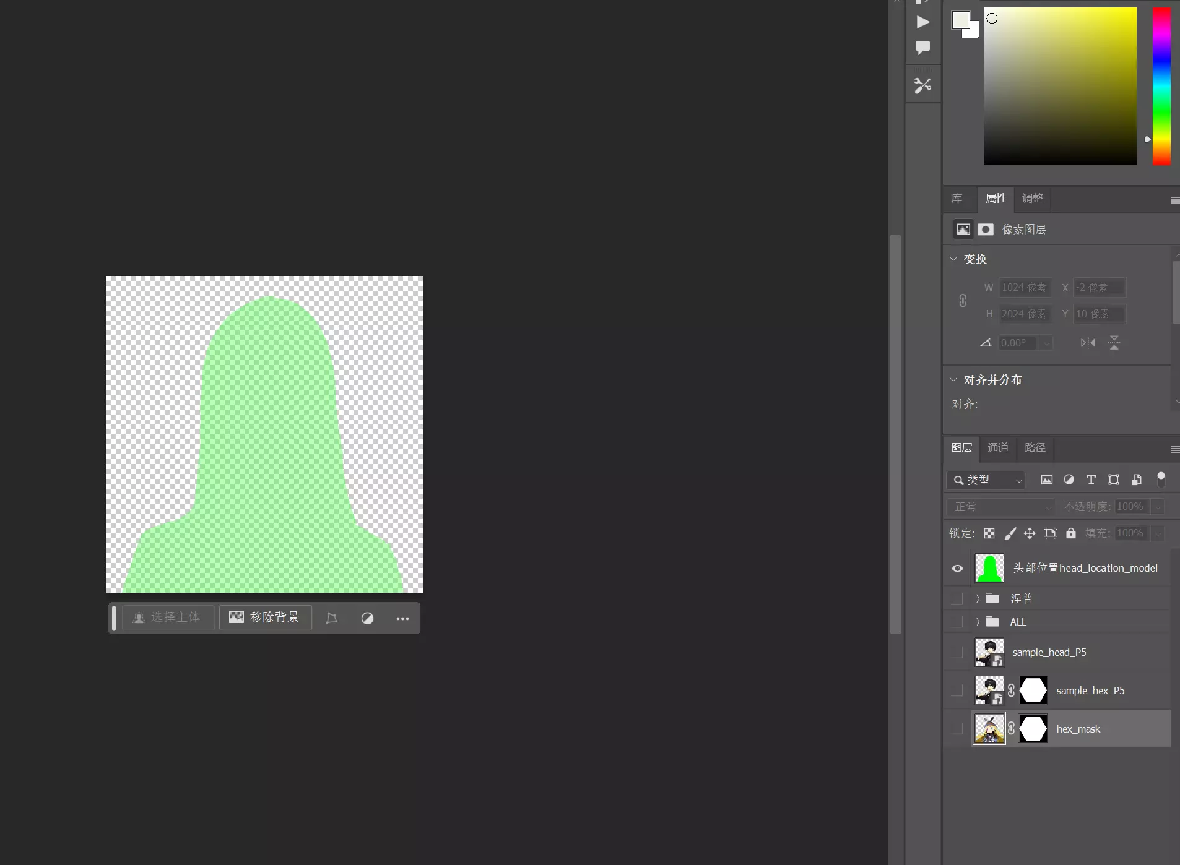Click the rainbow hue slider strip
Image resolution: width=1180 pixels, height=865 pixels.
pyautogui.click(x=1161, y=87)
